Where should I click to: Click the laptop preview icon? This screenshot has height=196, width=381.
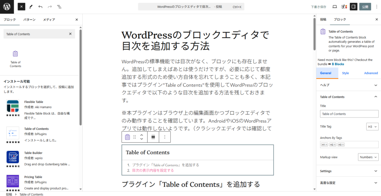tap(334, 7)
